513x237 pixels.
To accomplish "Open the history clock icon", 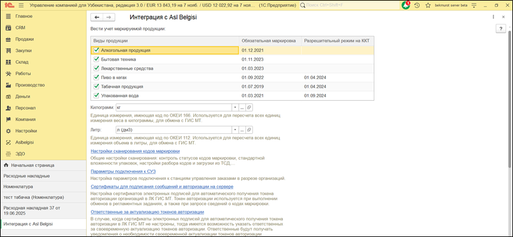I will (x=417, y=6).
